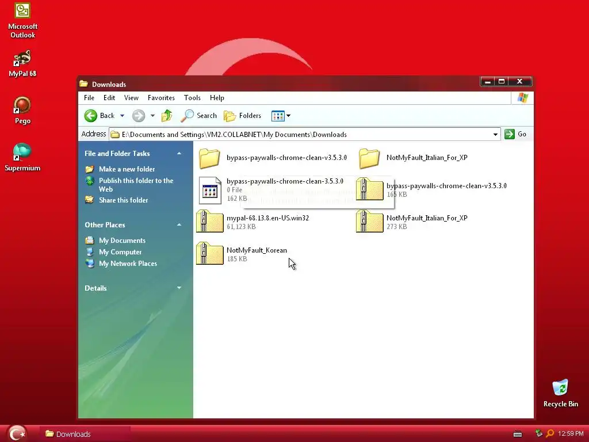Open Forward history dropdown arrow

pos(152,116)
